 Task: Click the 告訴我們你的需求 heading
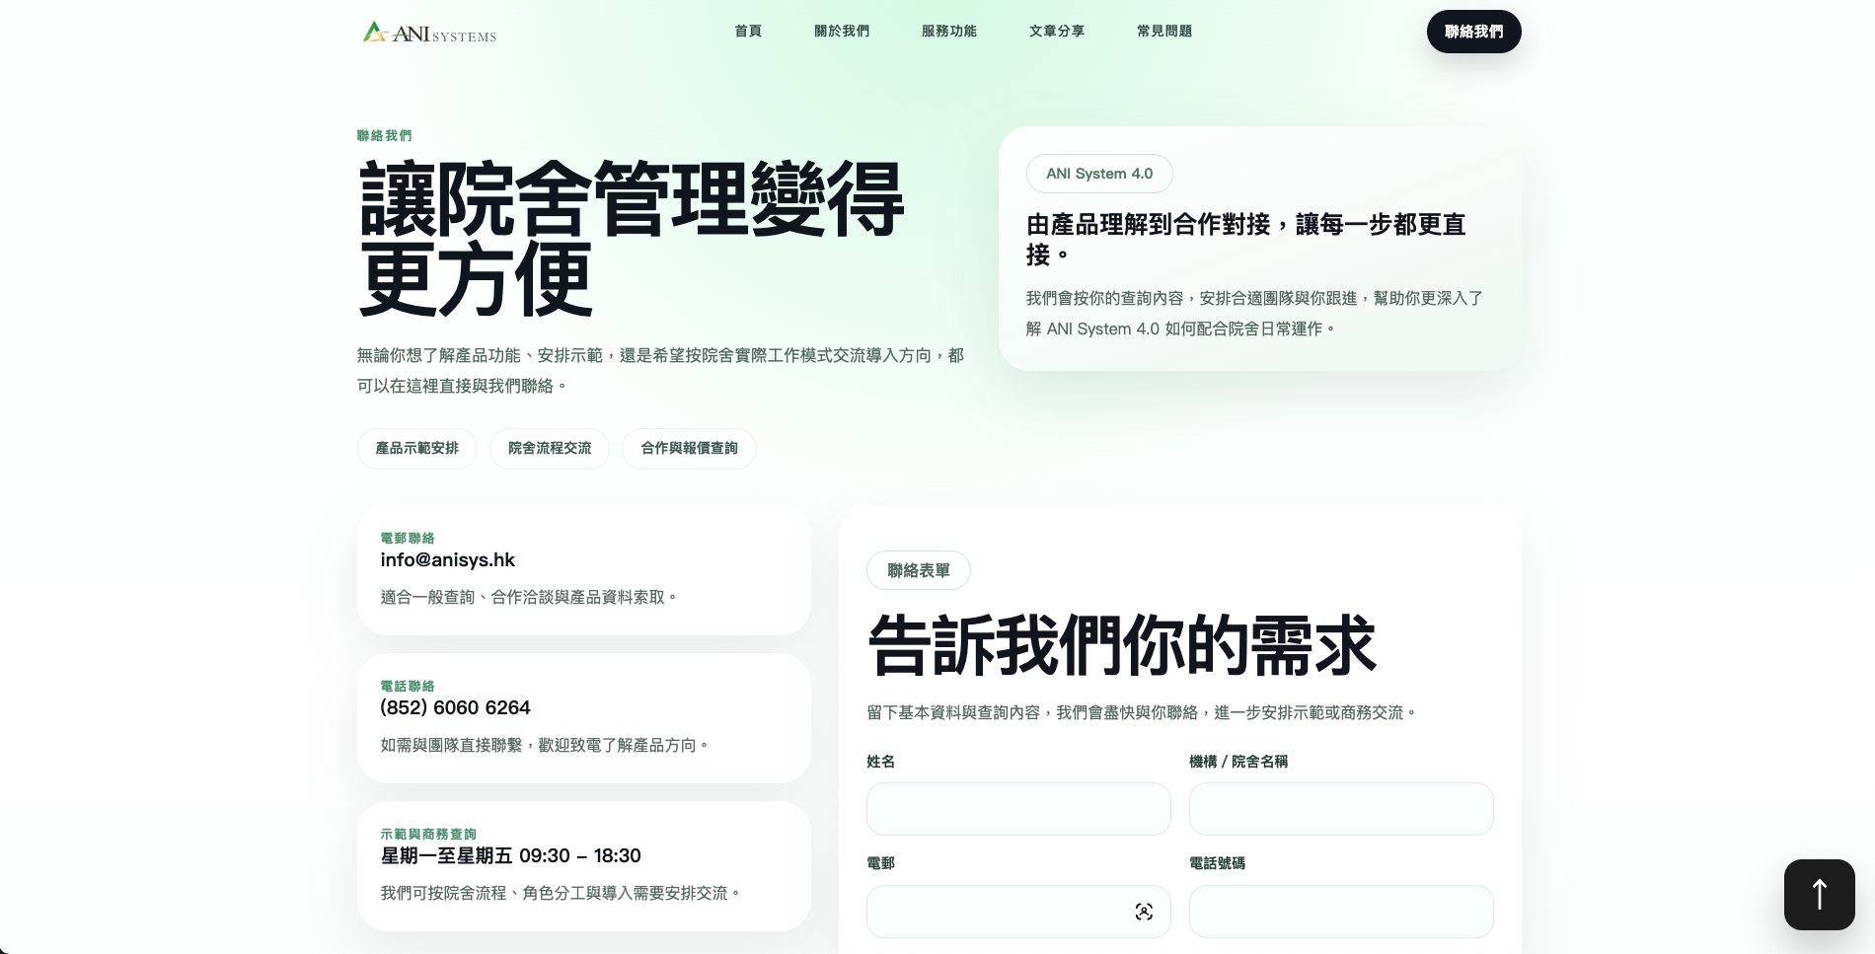coord(1121,645)
